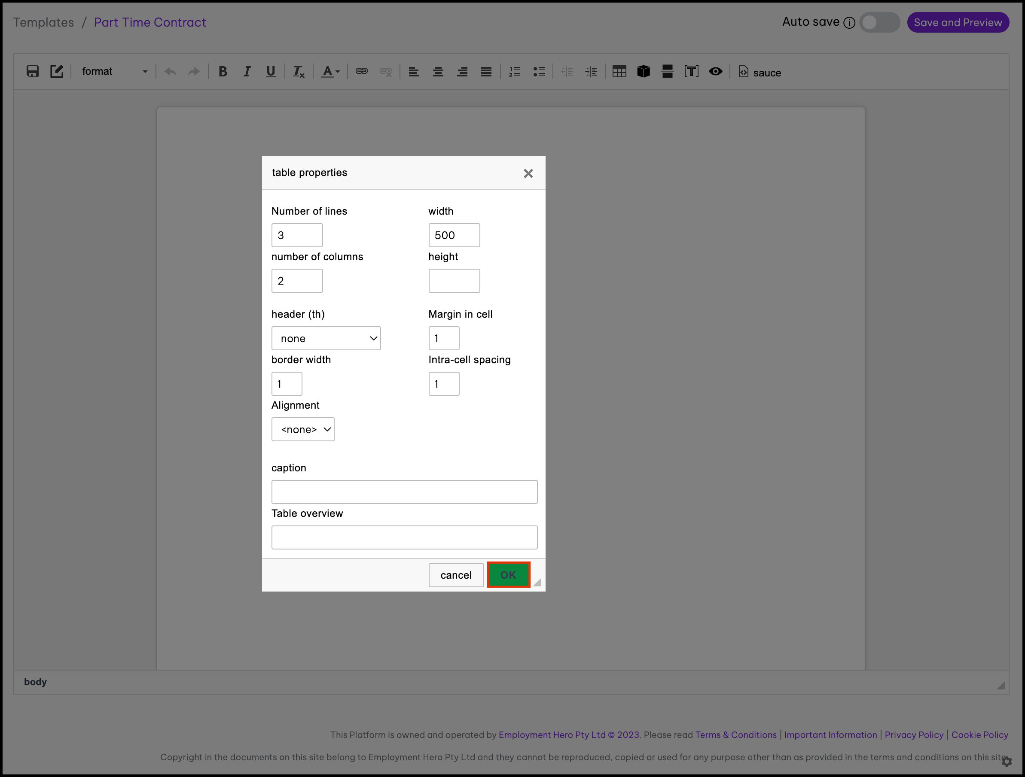The image size is (1025, 777).
Task: Click OK to confirm table properties
Action: coord(508,575)
